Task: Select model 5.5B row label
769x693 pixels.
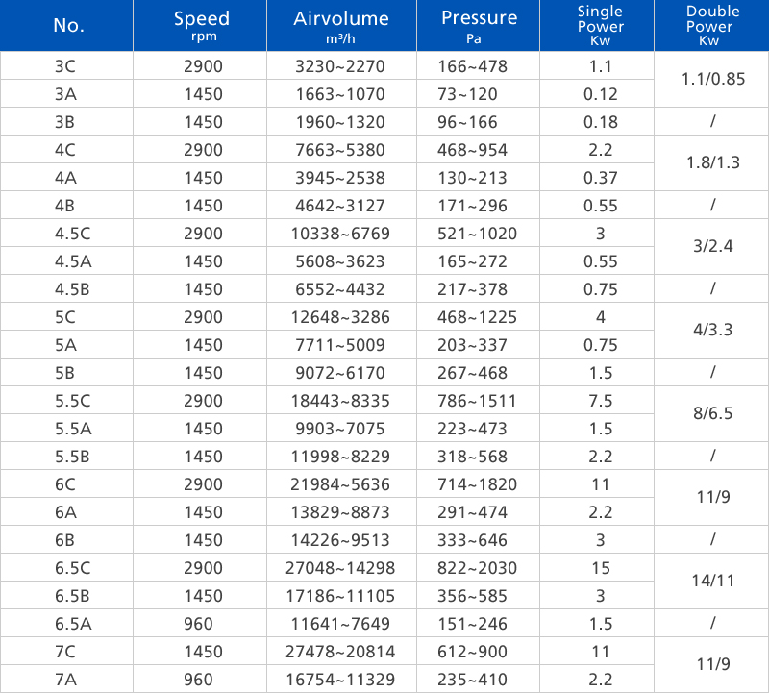Action: pyautogui.click(x=66, y=457)
